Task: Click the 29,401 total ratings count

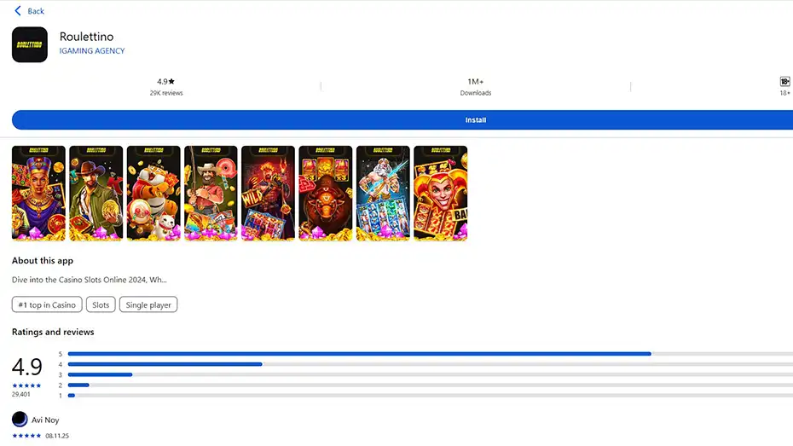Action: point(20,395)
